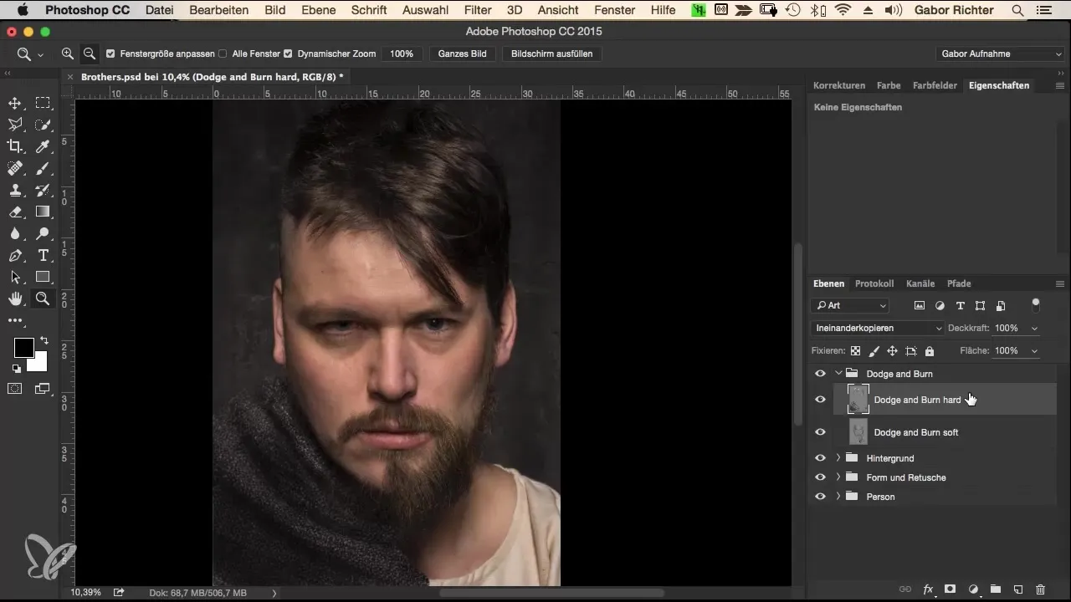Click the Ganzes Bild button
Screen dimensions: 1071x602
[463, 54]
